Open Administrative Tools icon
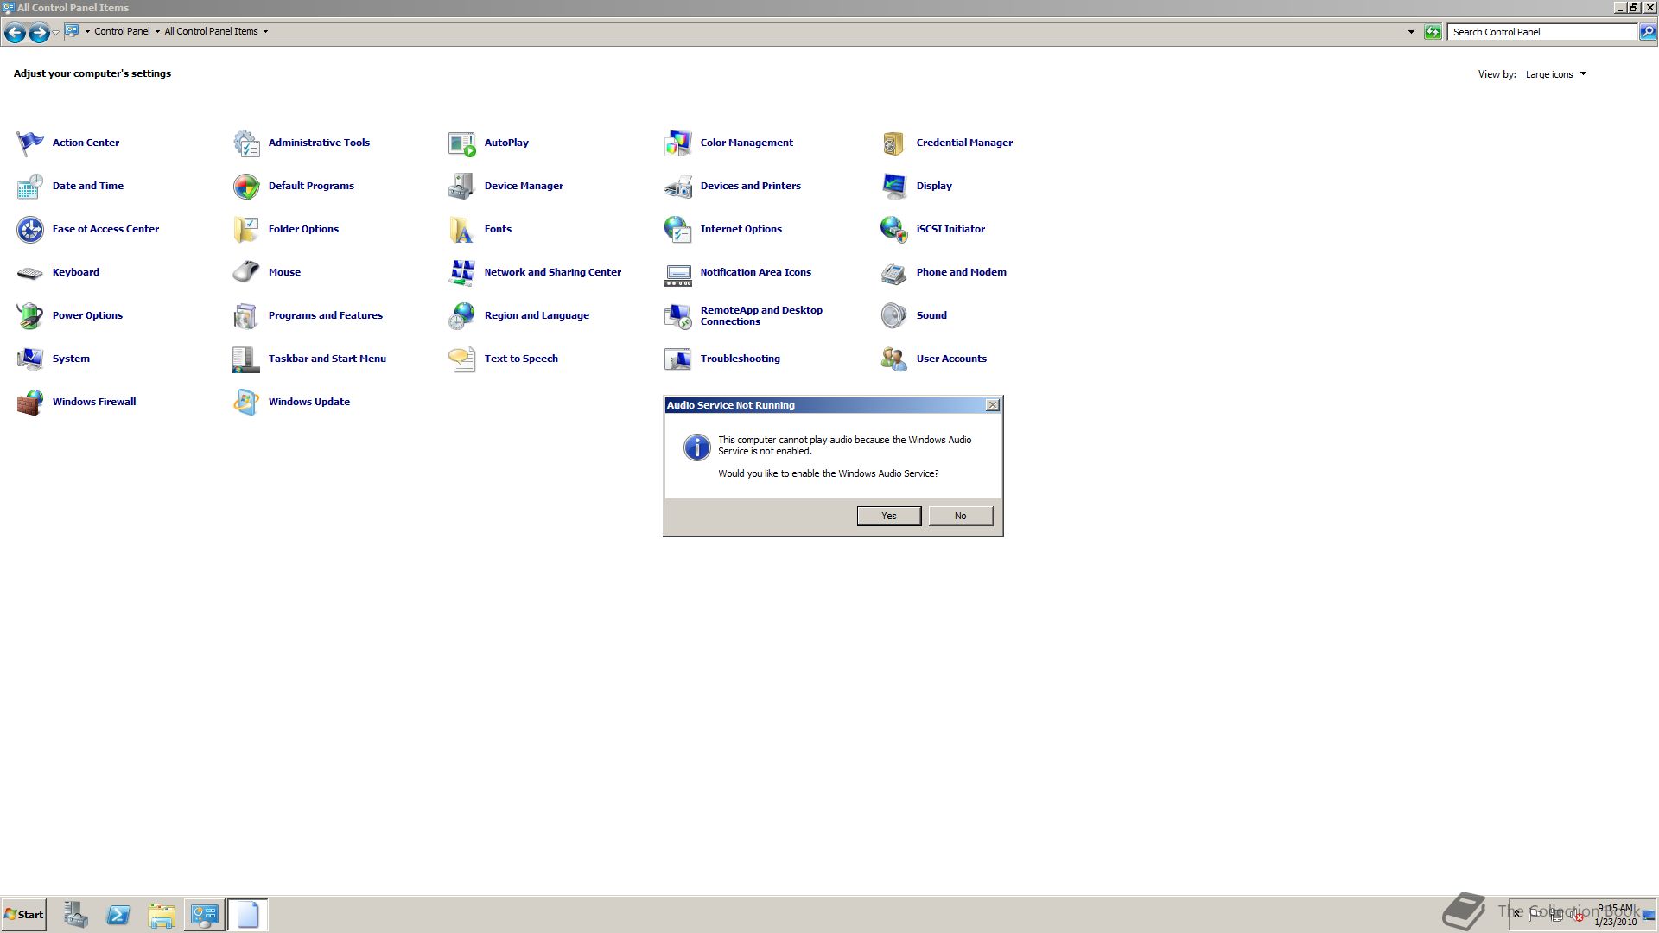This screenshot has width=1659, height=933. tap(246, 143)
